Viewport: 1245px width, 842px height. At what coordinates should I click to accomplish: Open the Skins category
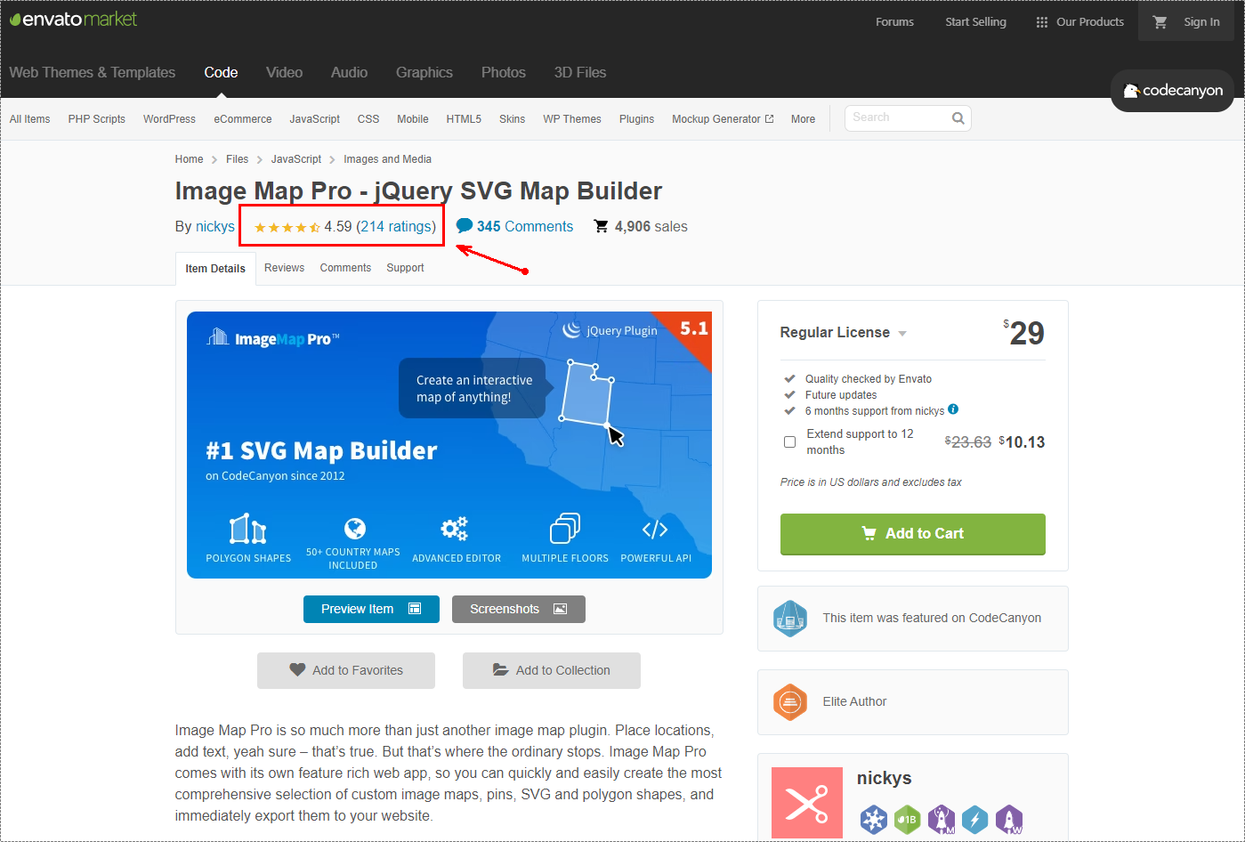tap(512, 119)
